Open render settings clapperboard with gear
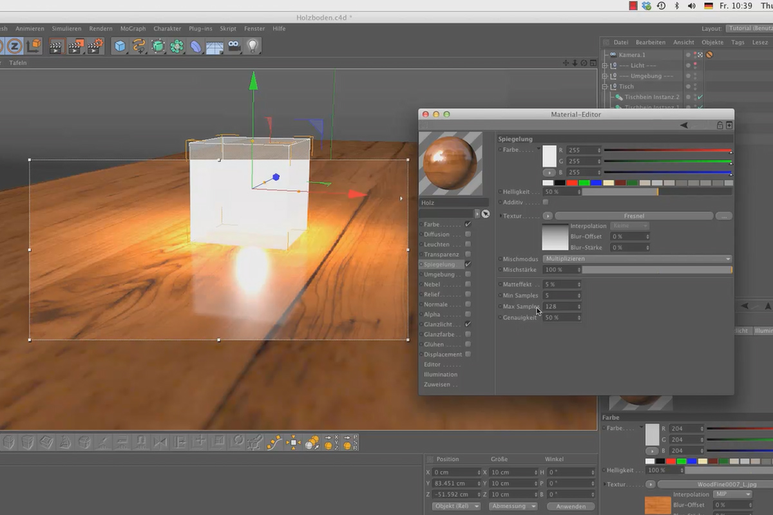 (95, 46)
